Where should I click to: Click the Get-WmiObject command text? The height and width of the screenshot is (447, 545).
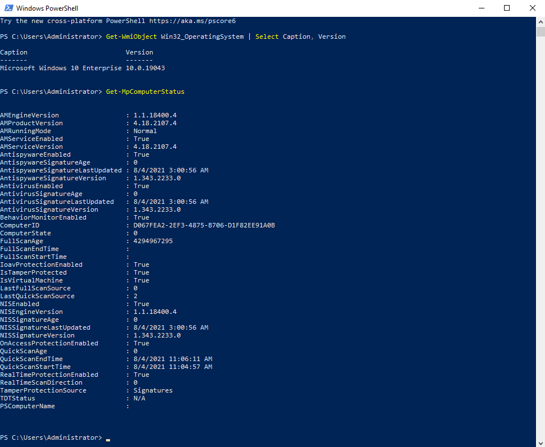point(131,36)
